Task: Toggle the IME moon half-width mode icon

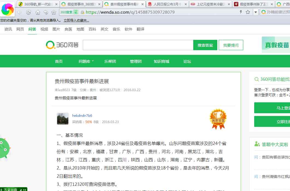Action: [x=21, y=189]
